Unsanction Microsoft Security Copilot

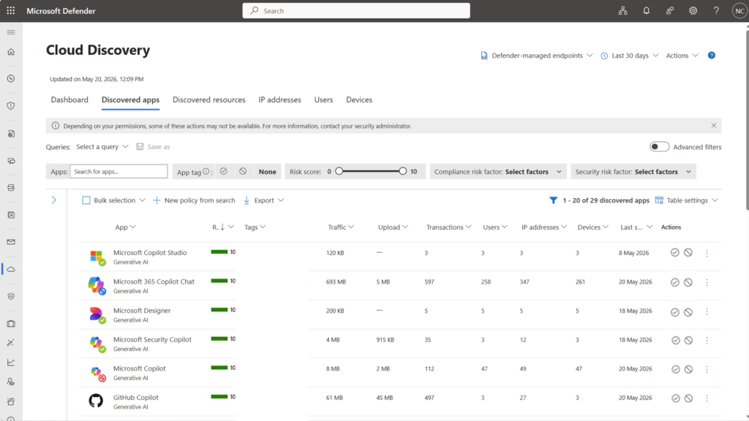click(688, 341)
